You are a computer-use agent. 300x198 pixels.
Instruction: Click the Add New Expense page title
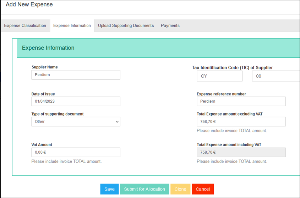[29, 5]
